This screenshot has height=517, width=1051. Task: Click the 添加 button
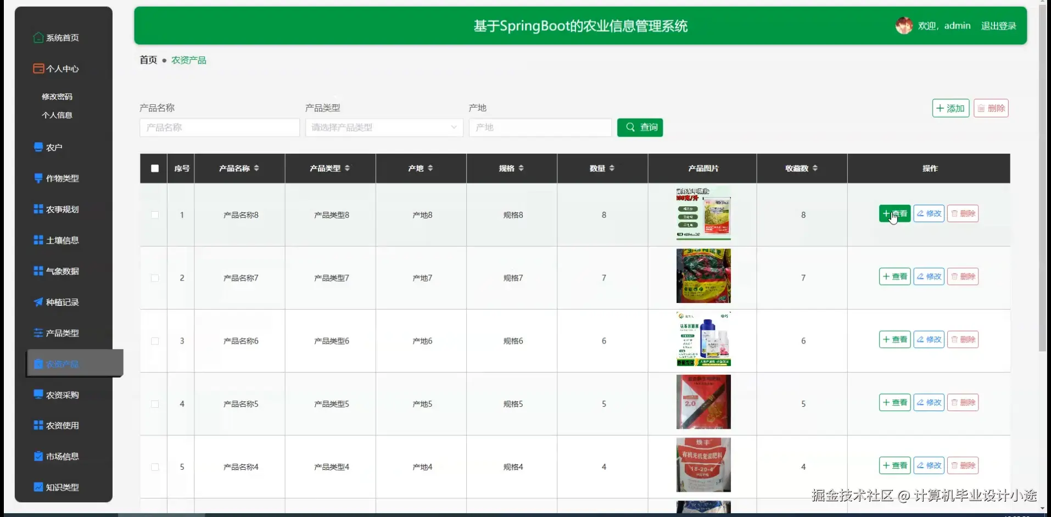tap(951, 108)
